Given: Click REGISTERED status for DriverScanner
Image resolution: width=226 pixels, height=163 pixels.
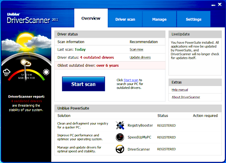Looking at the screenshot, I should [166, 149].
